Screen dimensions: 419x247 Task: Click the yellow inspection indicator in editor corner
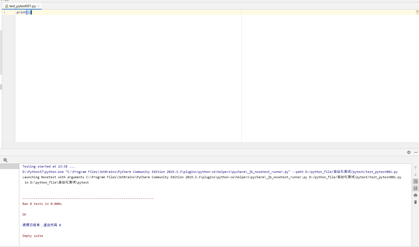(417, 12)
